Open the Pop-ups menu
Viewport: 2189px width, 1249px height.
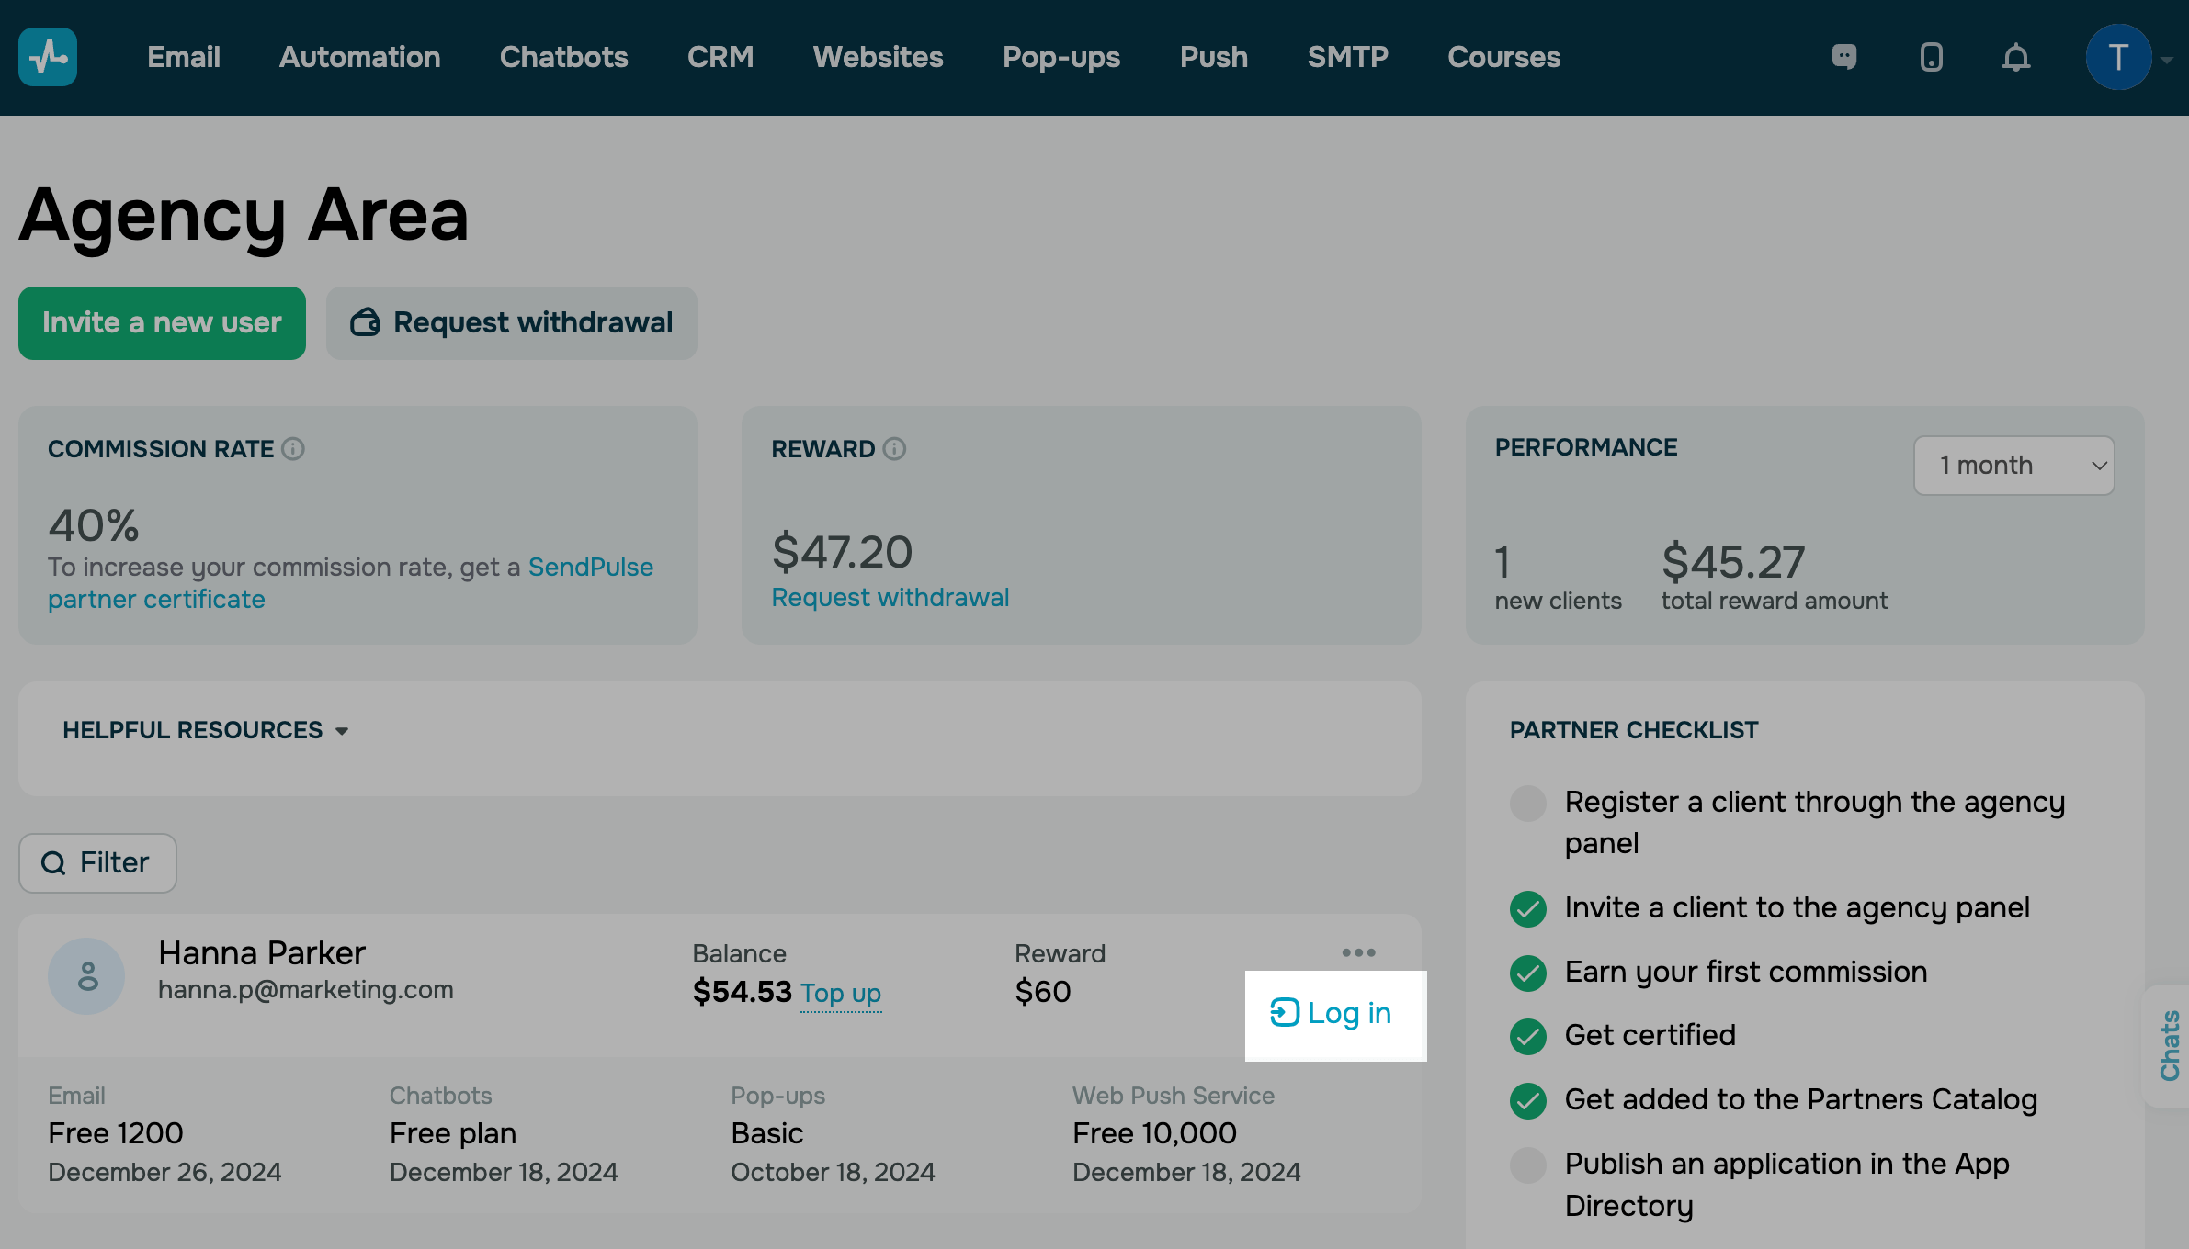coord(1061,57)
